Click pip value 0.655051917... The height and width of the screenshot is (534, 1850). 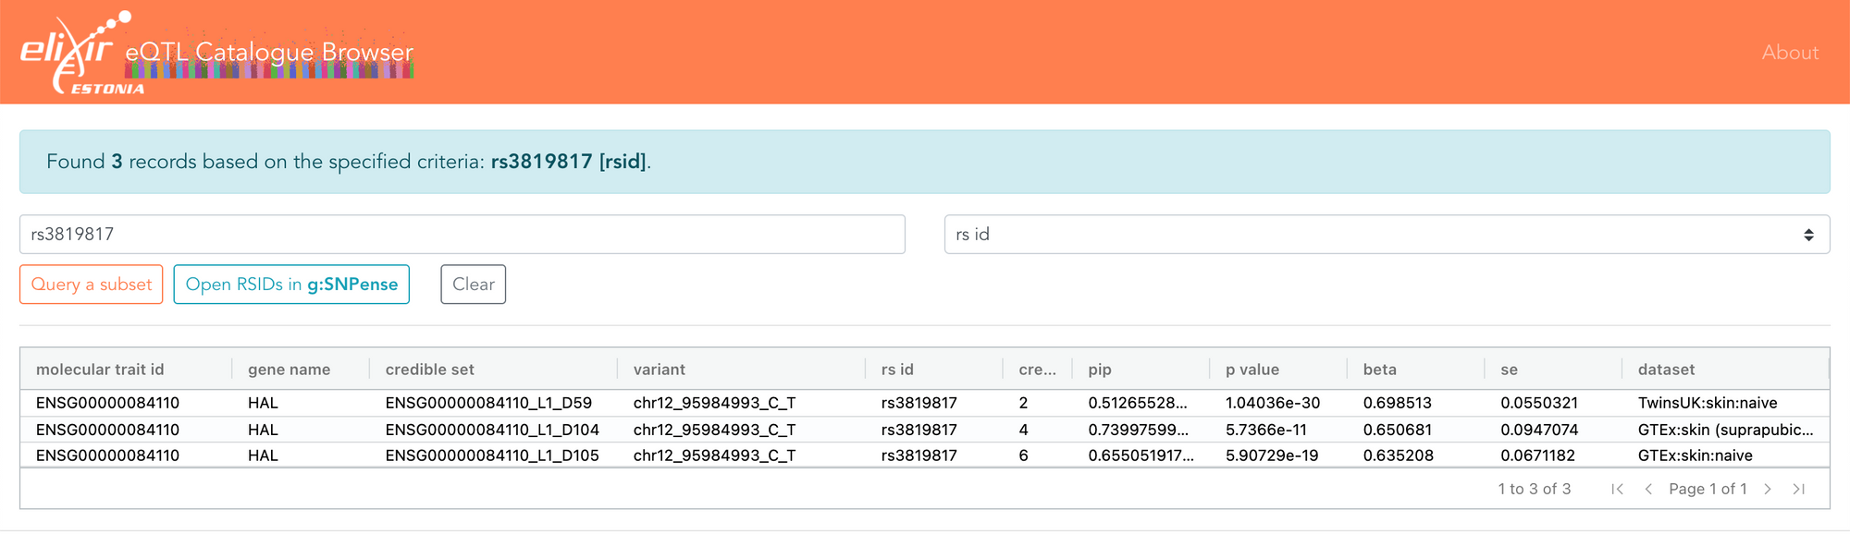(1141, 455)
